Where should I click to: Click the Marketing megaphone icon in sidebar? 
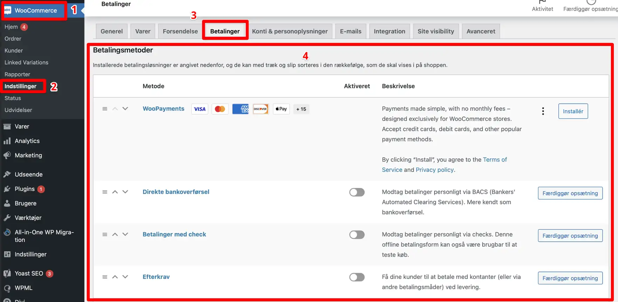(x=7, y=156)
